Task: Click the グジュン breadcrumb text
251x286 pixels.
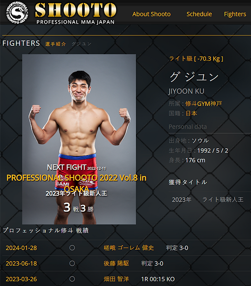Action: point(81,44)
